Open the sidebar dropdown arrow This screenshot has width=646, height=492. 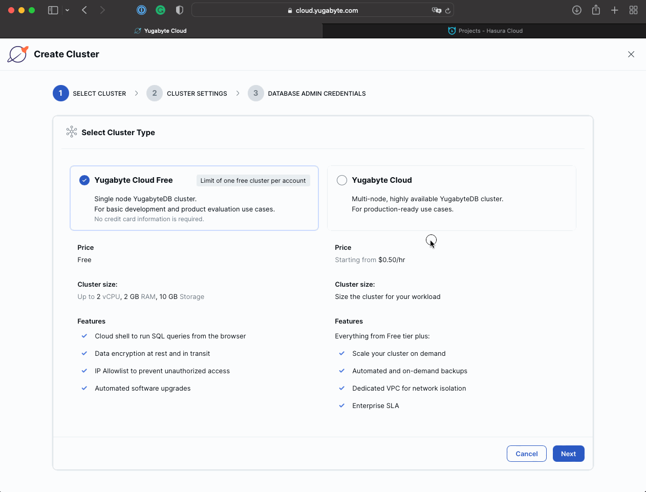(x=67, y=10)
